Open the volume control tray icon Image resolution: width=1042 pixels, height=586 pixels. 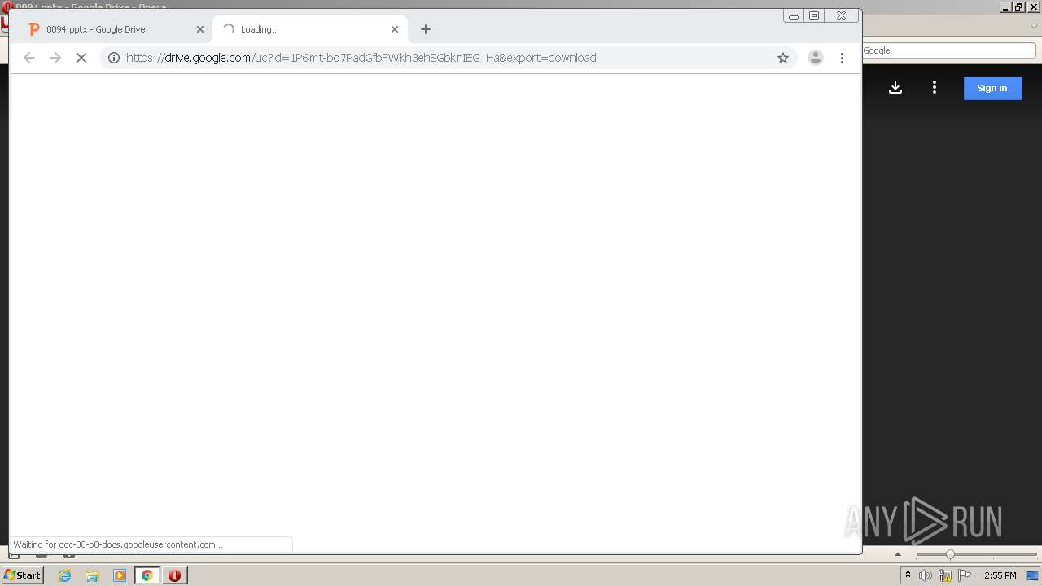(x=926, y=575)
